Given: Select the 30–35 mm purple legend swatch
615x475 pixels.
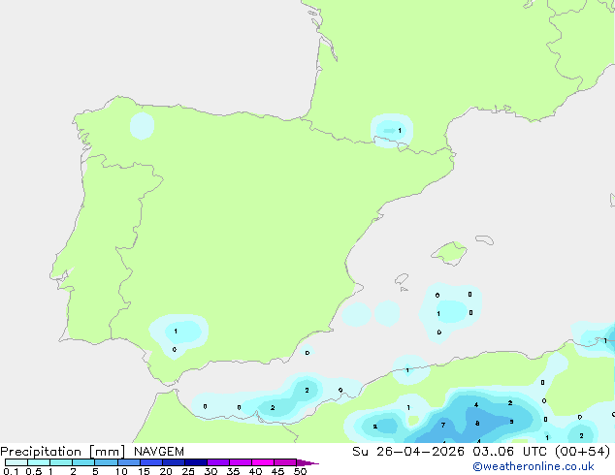Looking at the screenshot, I should pos(218,462).
